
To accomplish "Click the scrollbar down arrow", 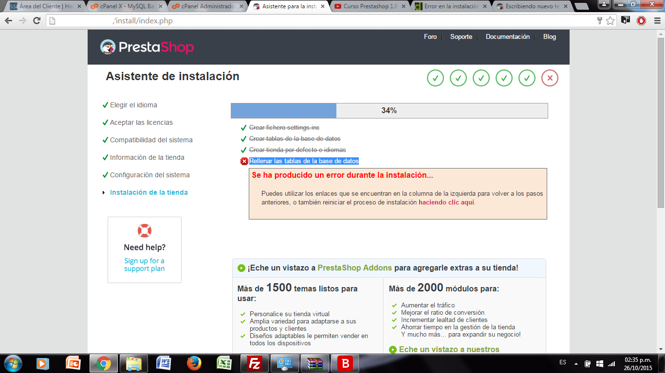I will click(x=661, y=349).
